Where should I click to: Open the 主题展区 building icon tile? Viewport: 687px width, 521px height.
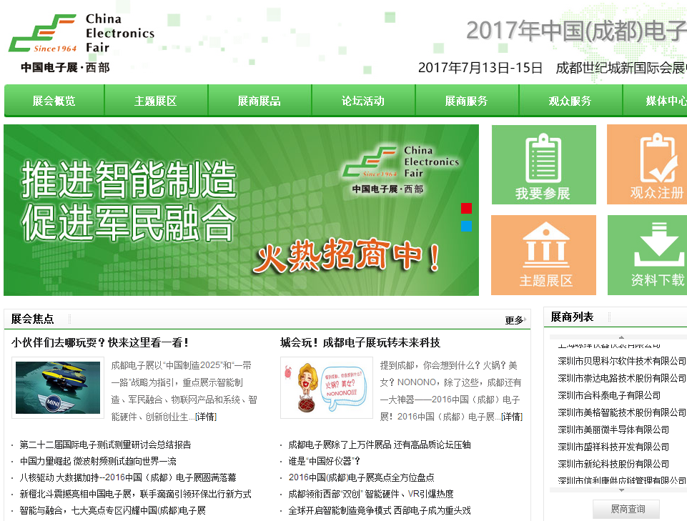click(544, 255)
